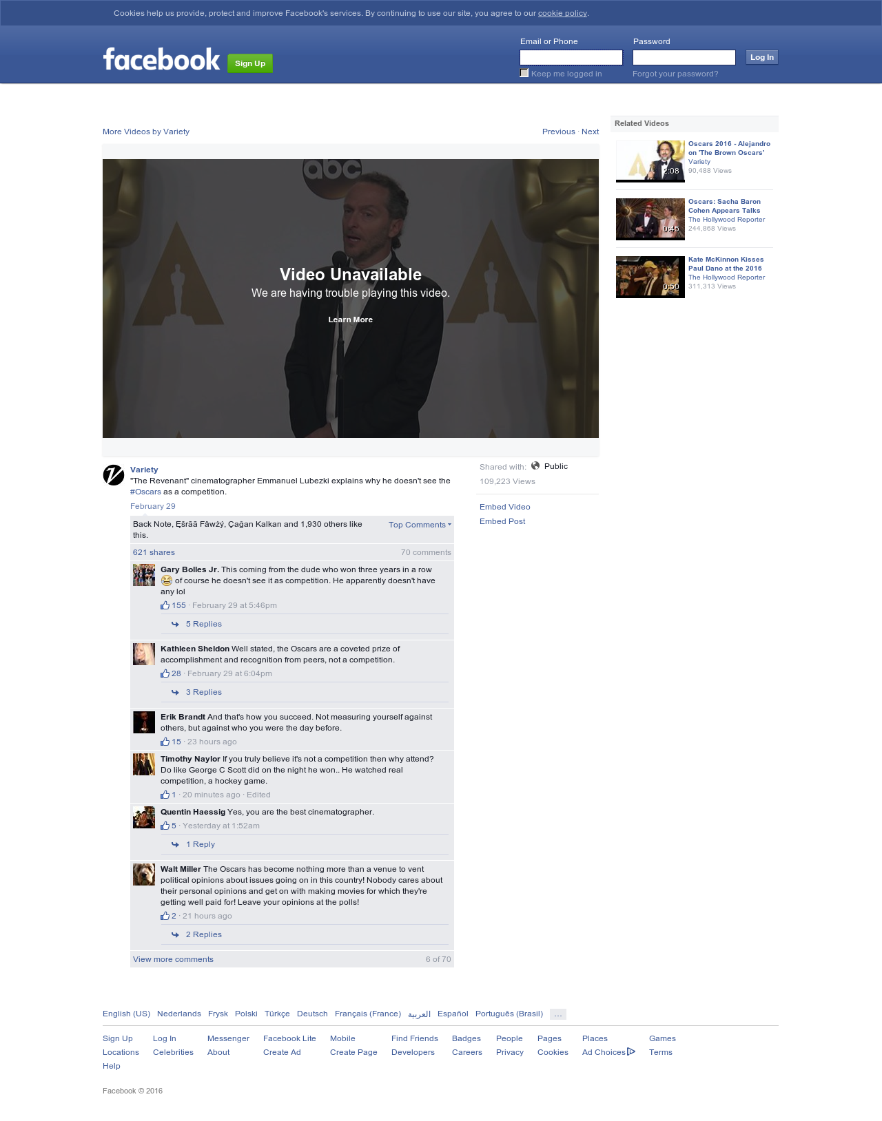This screenshot has height=1121, width=882.
Task: Open Sacha Baron Cohen video thumbnail
Action: [x=650, y=219]
